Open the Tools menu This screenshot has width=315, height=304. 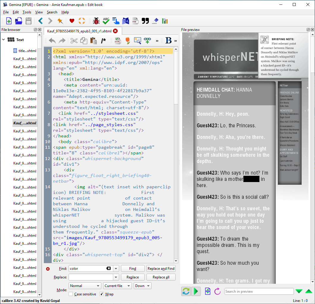27,12
